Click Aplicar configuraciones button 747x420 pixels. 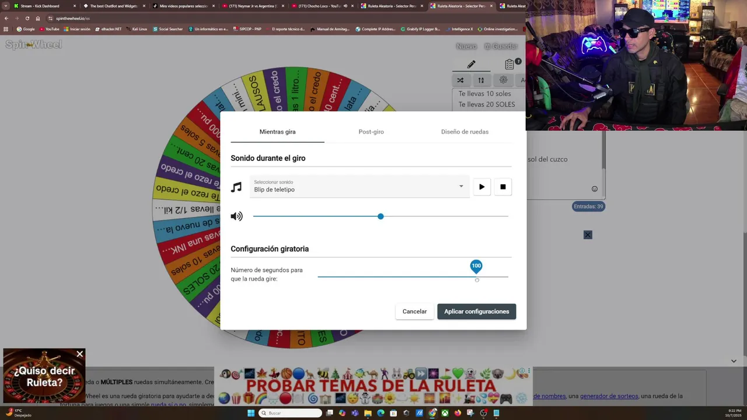[476, 311]
